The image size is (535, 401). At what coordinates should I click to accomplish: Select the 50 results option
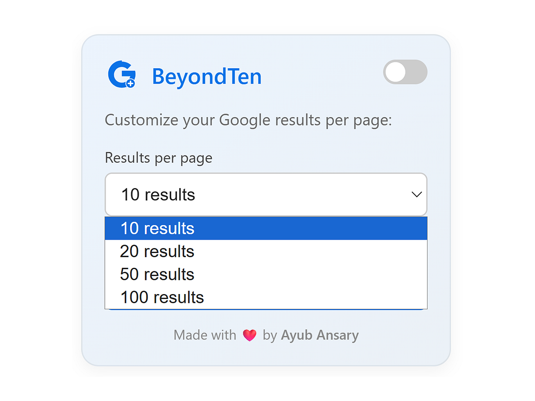click(157, 274)
